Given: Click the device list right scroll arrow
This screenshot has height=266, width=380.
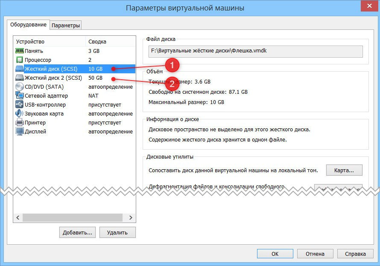Looking at the screenshot, I should 131,217.
